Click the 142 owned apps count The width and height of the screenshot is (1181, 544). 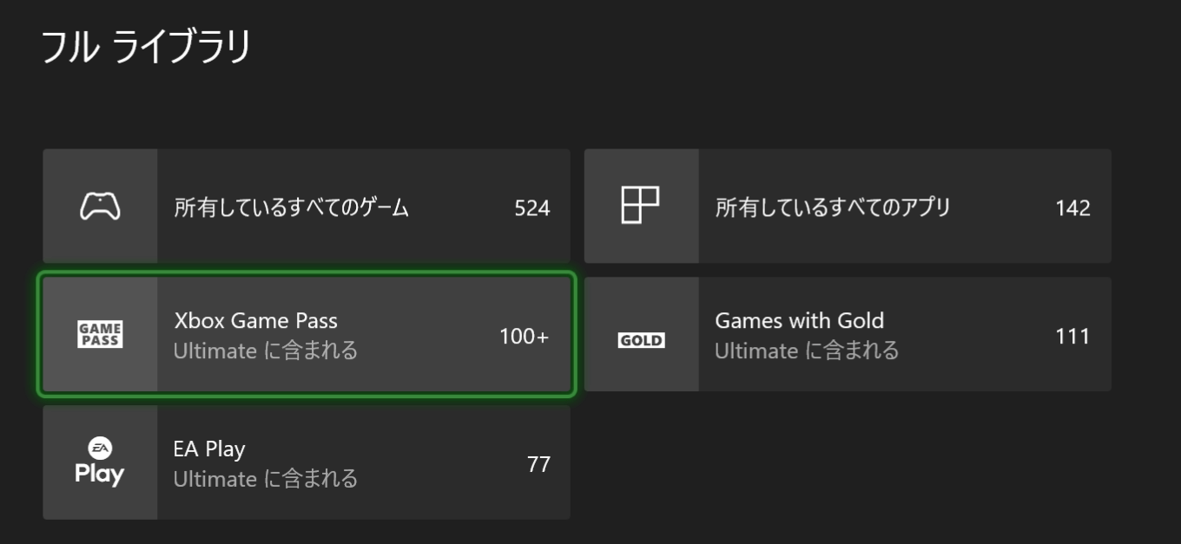pos(1072,208)
